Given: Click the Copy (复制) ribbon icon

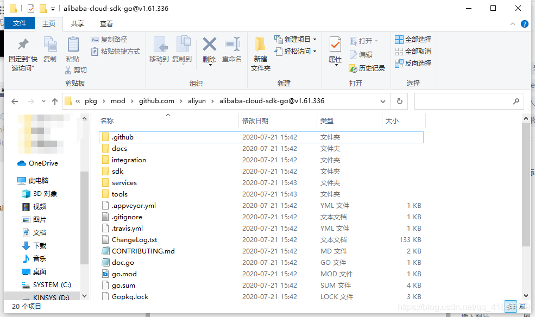Looking at the screenshot, I should (x=50, y=45).
